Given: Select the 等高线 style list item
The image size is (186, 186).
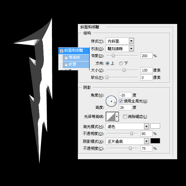Looking at the screenshot, I should tap(76, 58).
